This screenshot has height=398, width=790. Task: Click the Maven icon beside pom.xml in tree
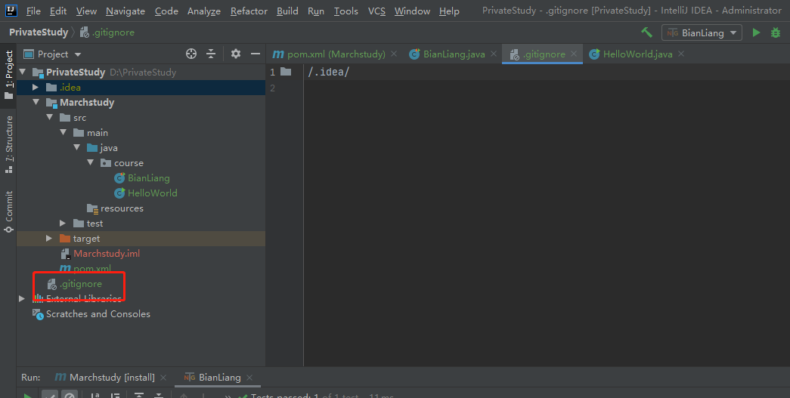65,269
